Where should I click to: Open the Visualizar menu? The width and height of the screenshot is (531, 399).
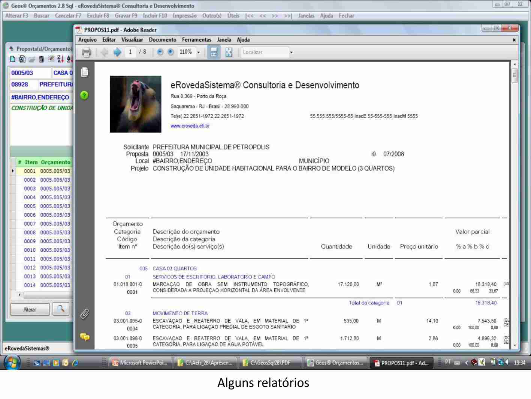pos(132,40)
